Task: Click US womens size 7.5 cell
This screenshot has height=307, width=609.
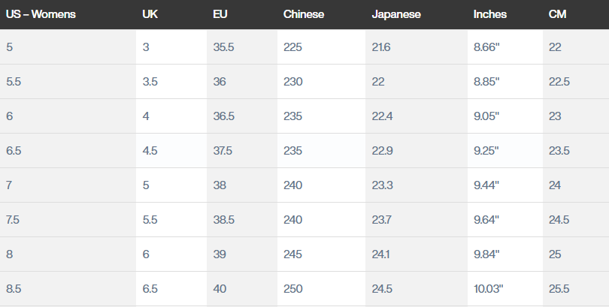Action: [13, 220]
